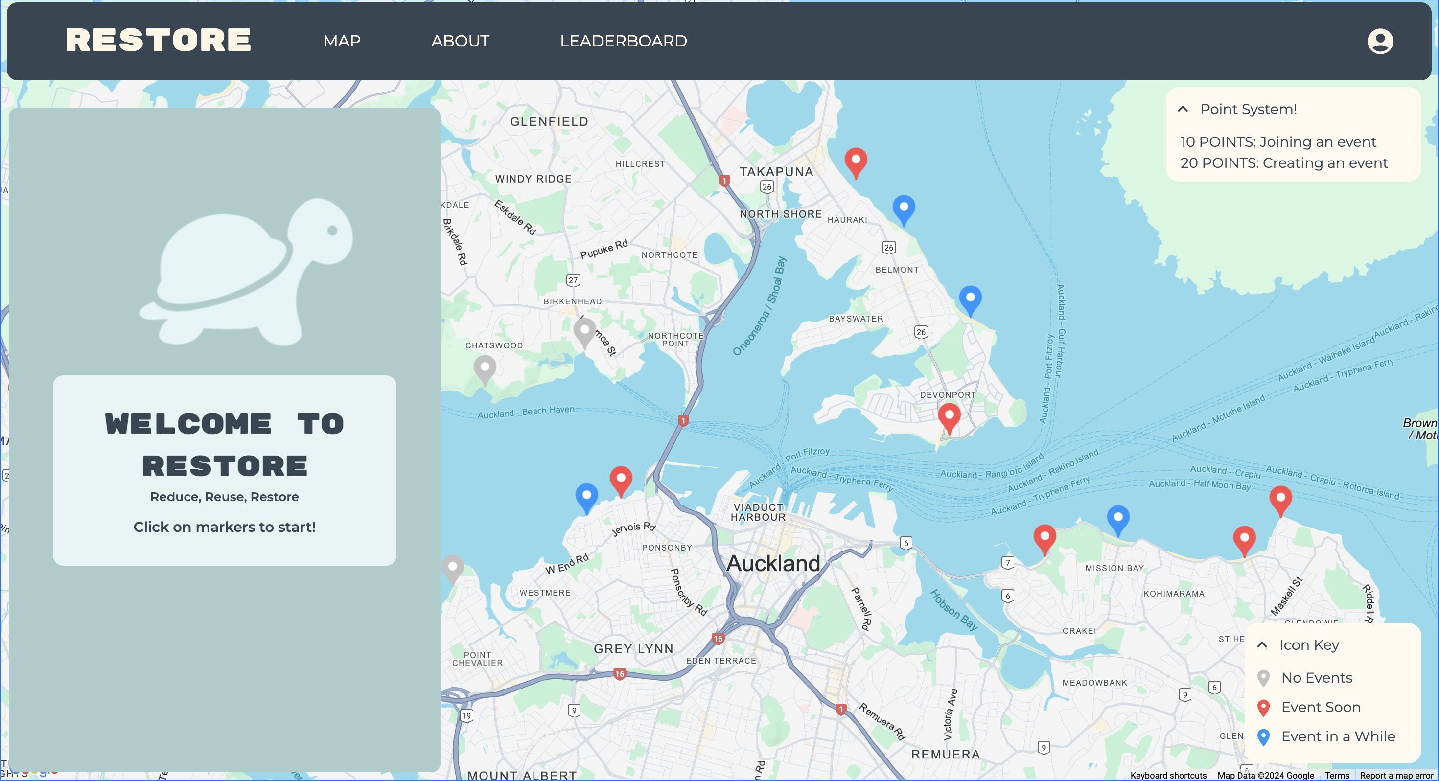
Task: Click the blue marker near Hauraki
Action: tap(903, 208)
